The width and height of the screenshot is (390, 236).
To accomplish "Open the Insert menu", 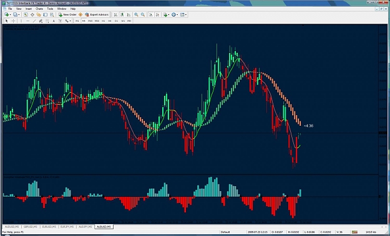I will (x=29, y=9).
